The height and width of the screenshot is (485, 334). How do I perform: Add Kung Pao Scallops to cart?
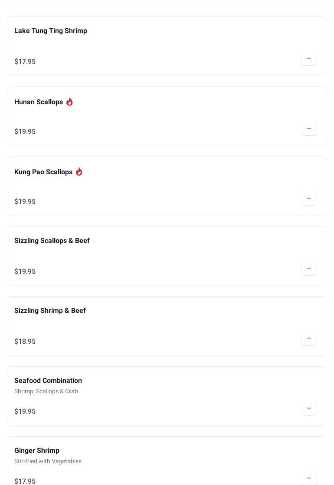309,199
